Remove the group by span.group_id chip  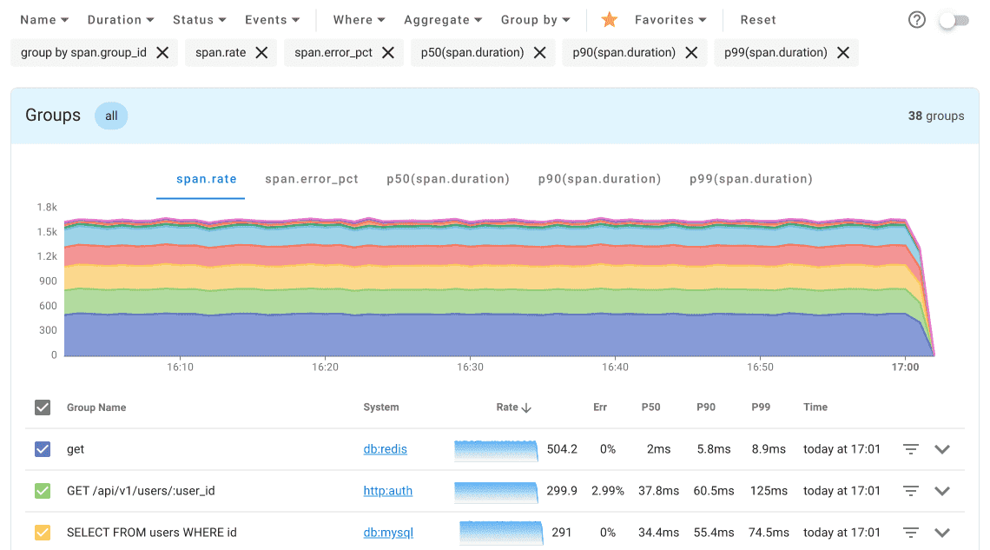(162, 52)
